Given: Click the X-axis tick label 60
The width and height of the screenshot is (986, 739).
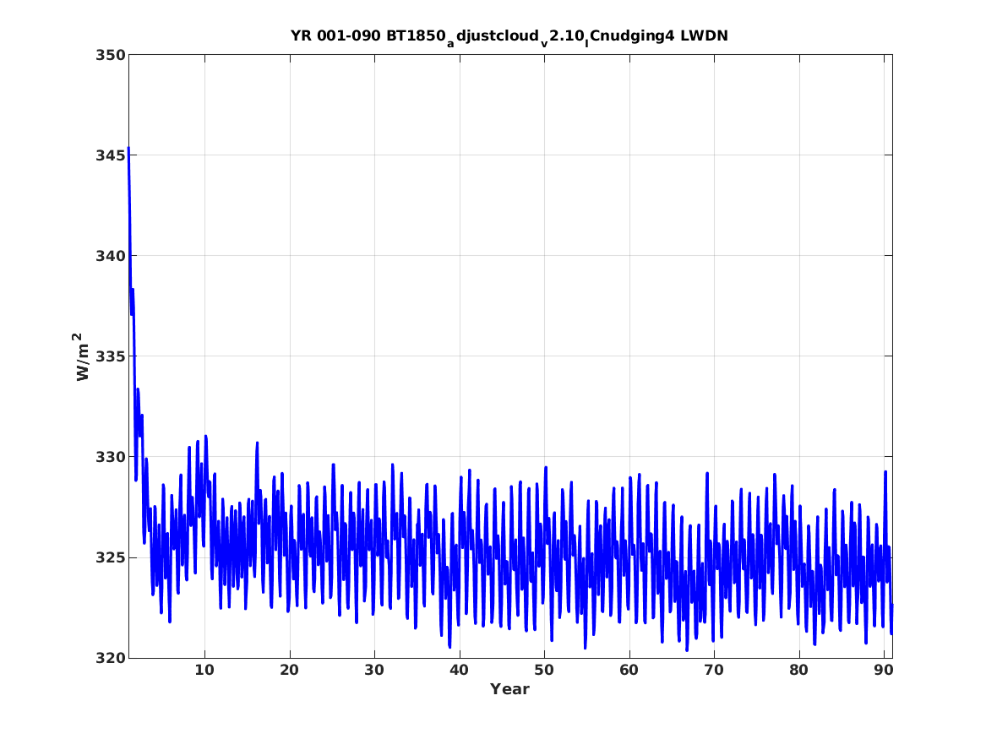Looking at the screenshot, I should pyautogui.click(x=629, y=670).
